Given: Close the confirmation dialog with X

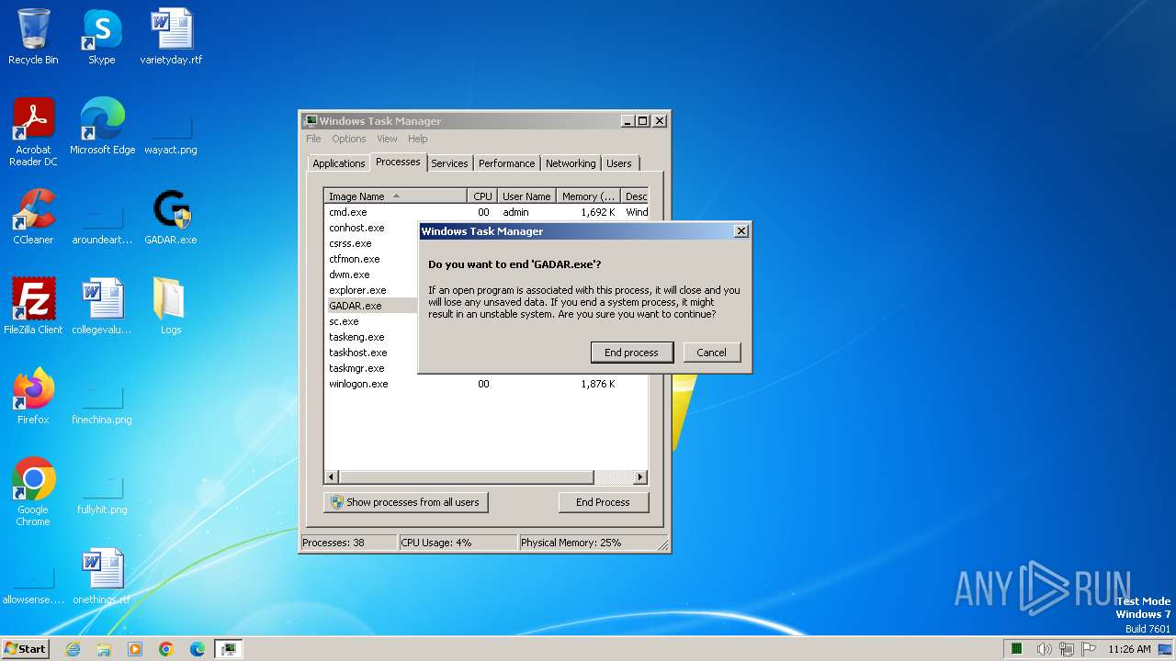Looking at the screenshot, I should click(x=741, y=231).
